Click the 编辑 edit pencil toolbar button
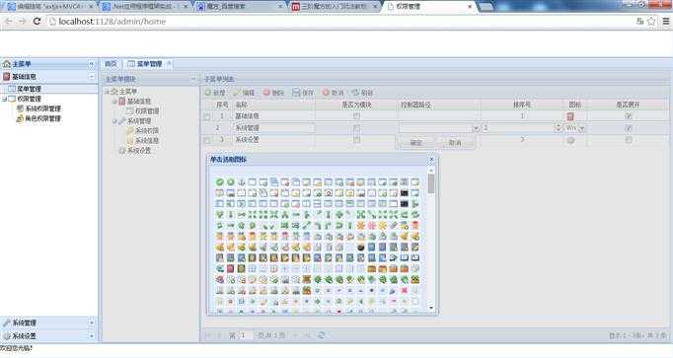The image size is (673, 358). 244,92
